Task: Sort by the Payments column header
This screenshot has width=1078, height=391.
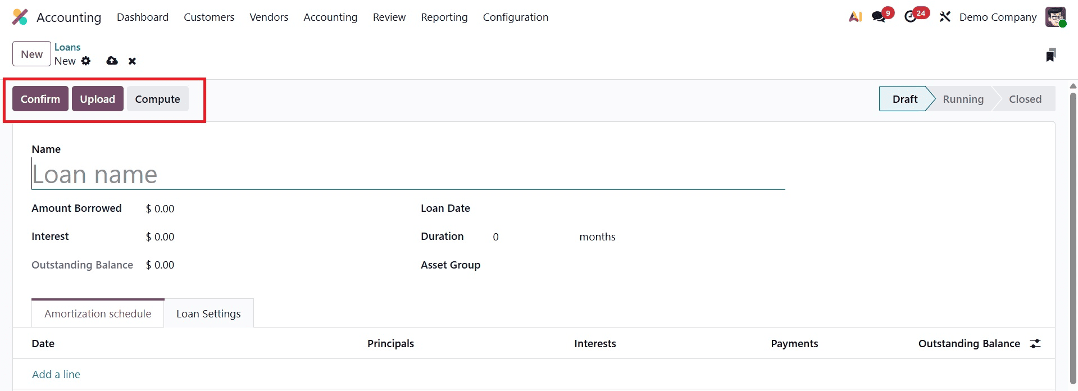Action: click(794, 343)
